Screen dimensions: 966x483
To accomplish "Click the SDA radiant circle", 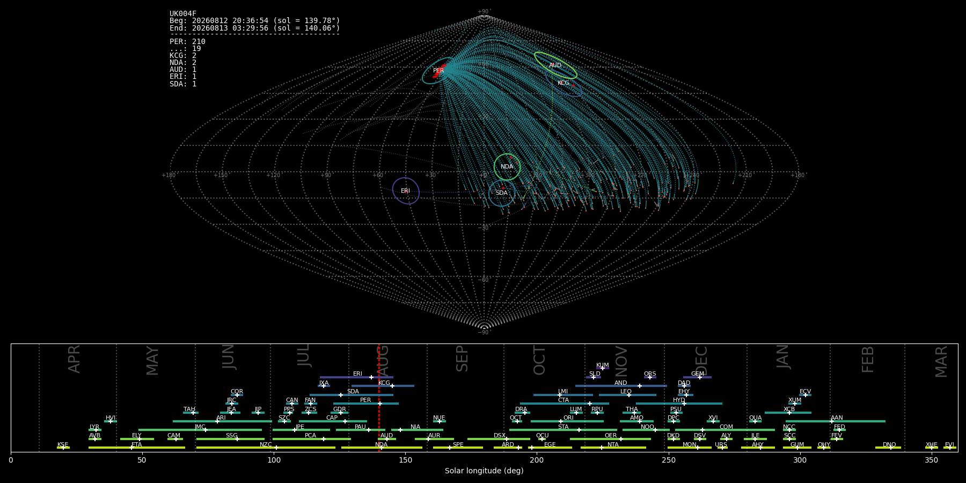I will [502, 193].
